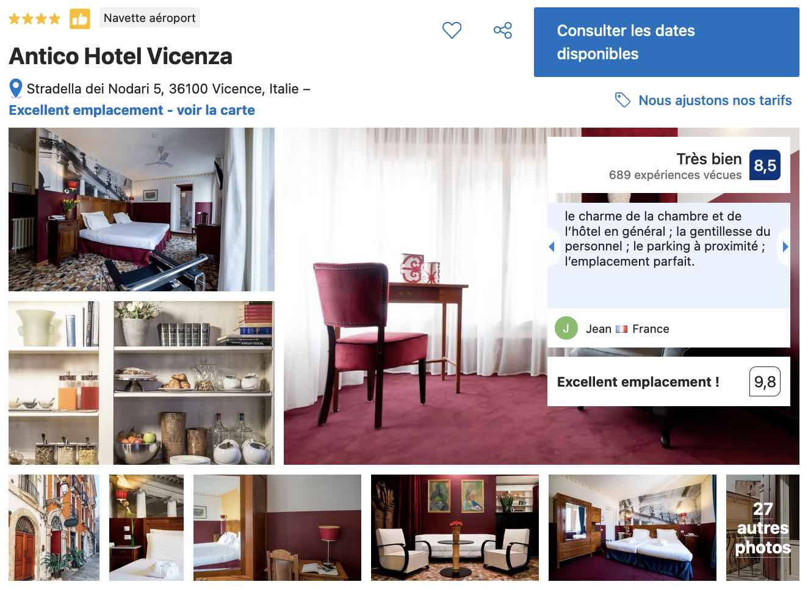Show previous review with left arrow

(x=552, y=247)
